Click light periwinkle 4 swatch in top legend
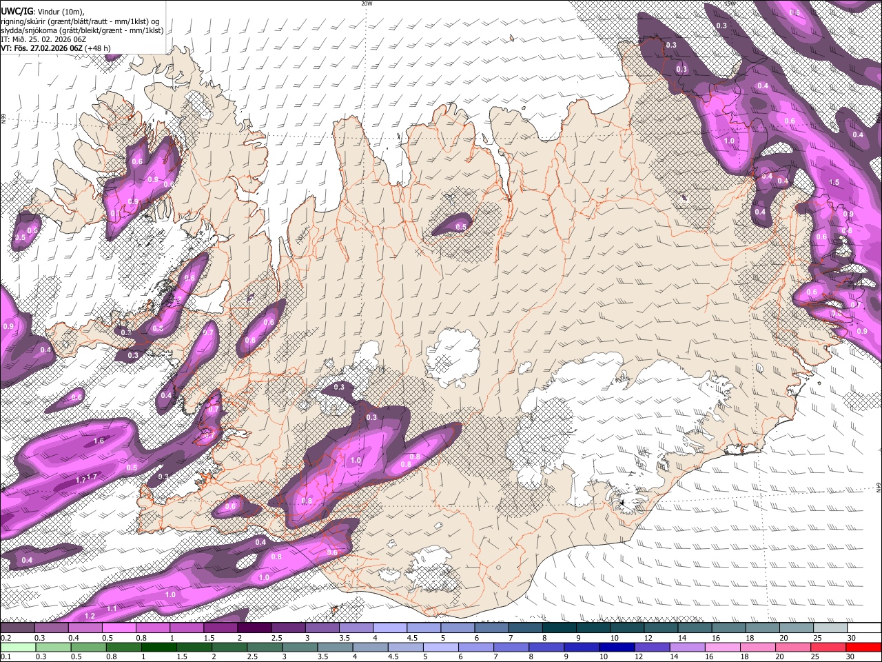Viewport: 882px width, 662px height. (390, 628)
